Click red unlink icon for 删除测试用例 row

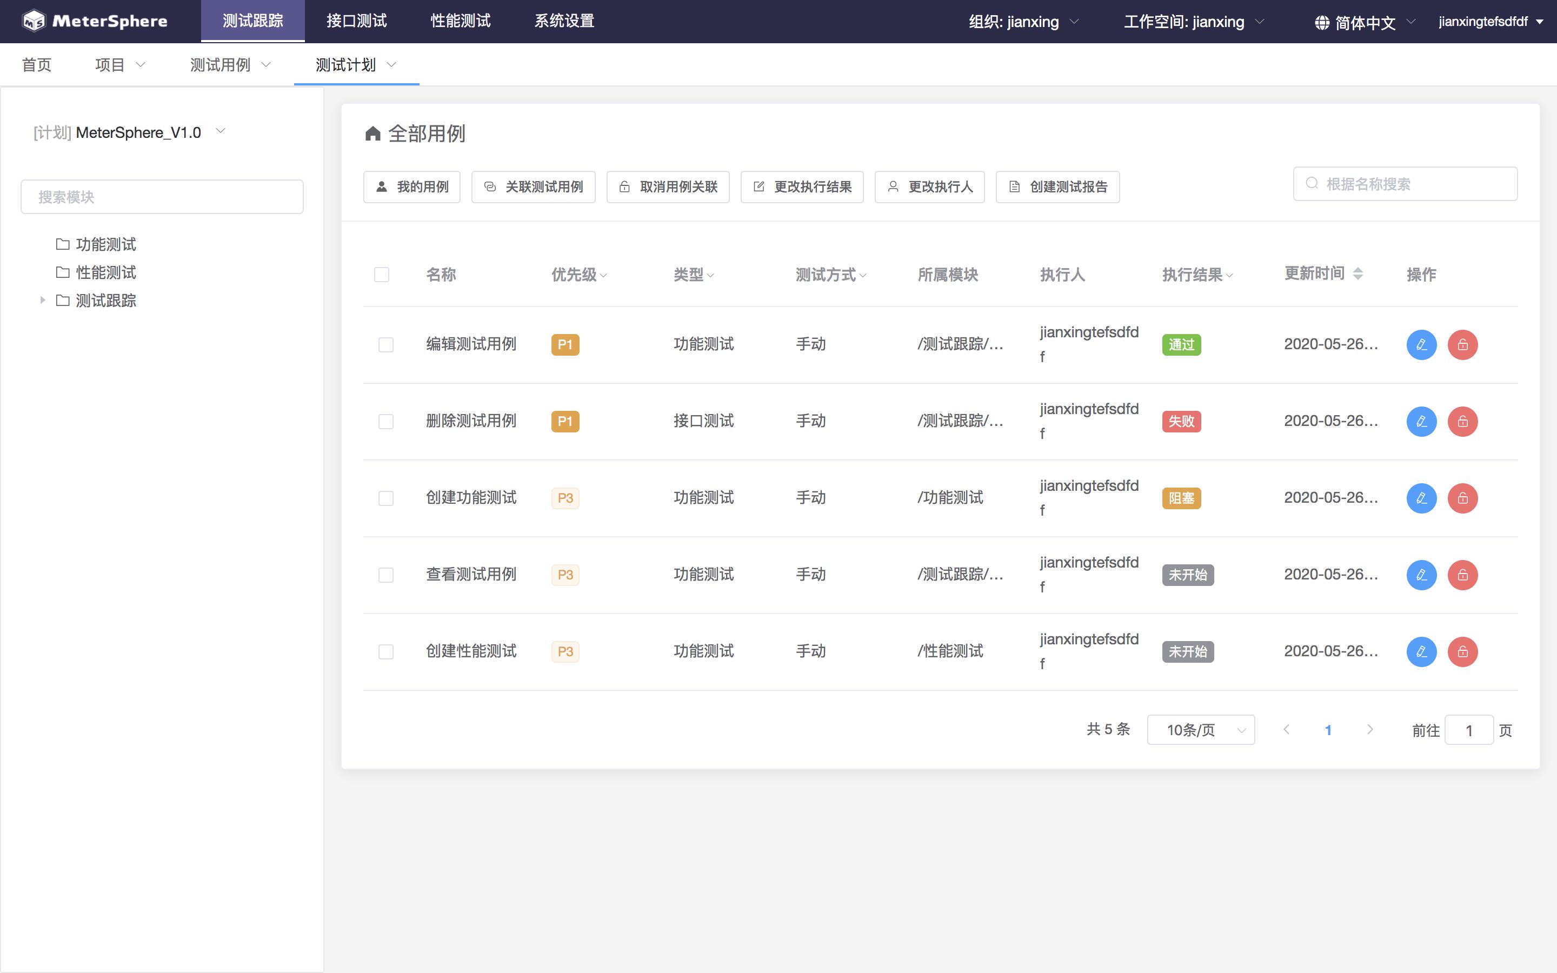1462,422
